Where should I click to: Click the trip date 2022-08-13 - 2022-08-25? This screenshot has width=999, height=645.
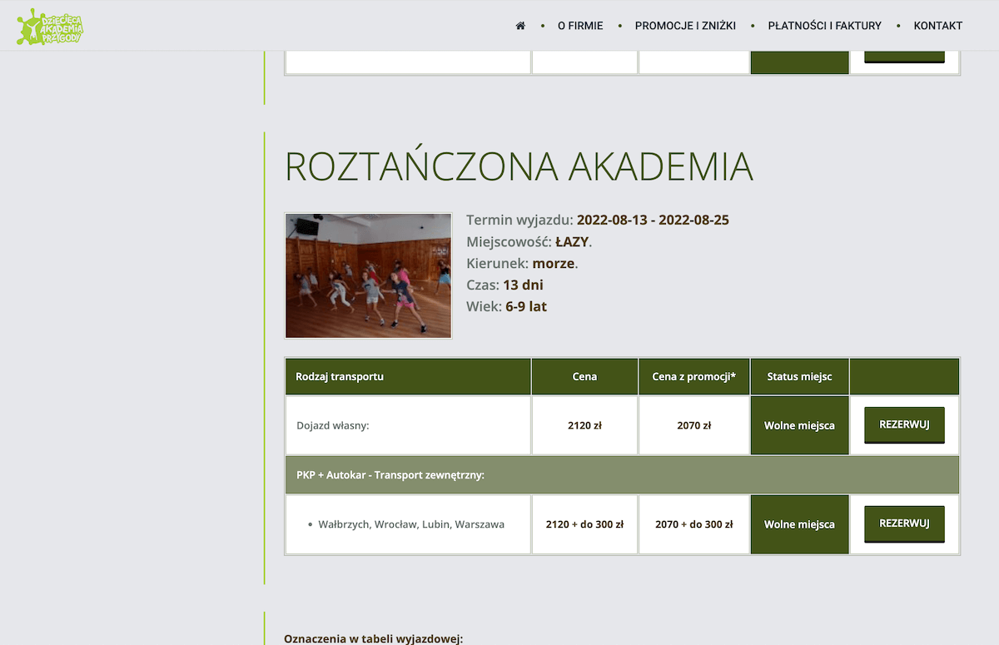[653, 221]
